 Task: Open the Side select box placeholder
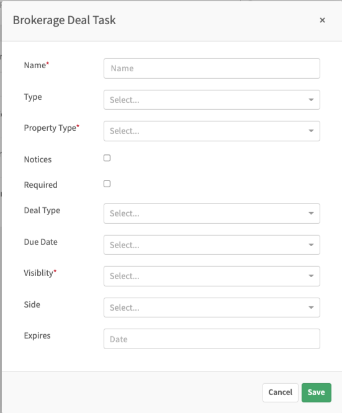(x=125, y=308)
